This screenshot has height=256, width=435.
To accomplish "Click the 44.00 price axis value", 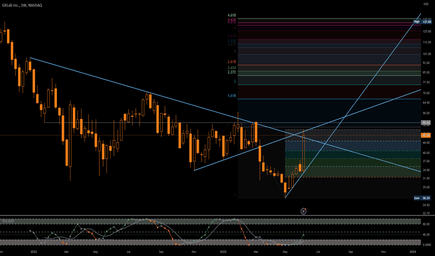I will pyautogui.click(x=427, y=143).
